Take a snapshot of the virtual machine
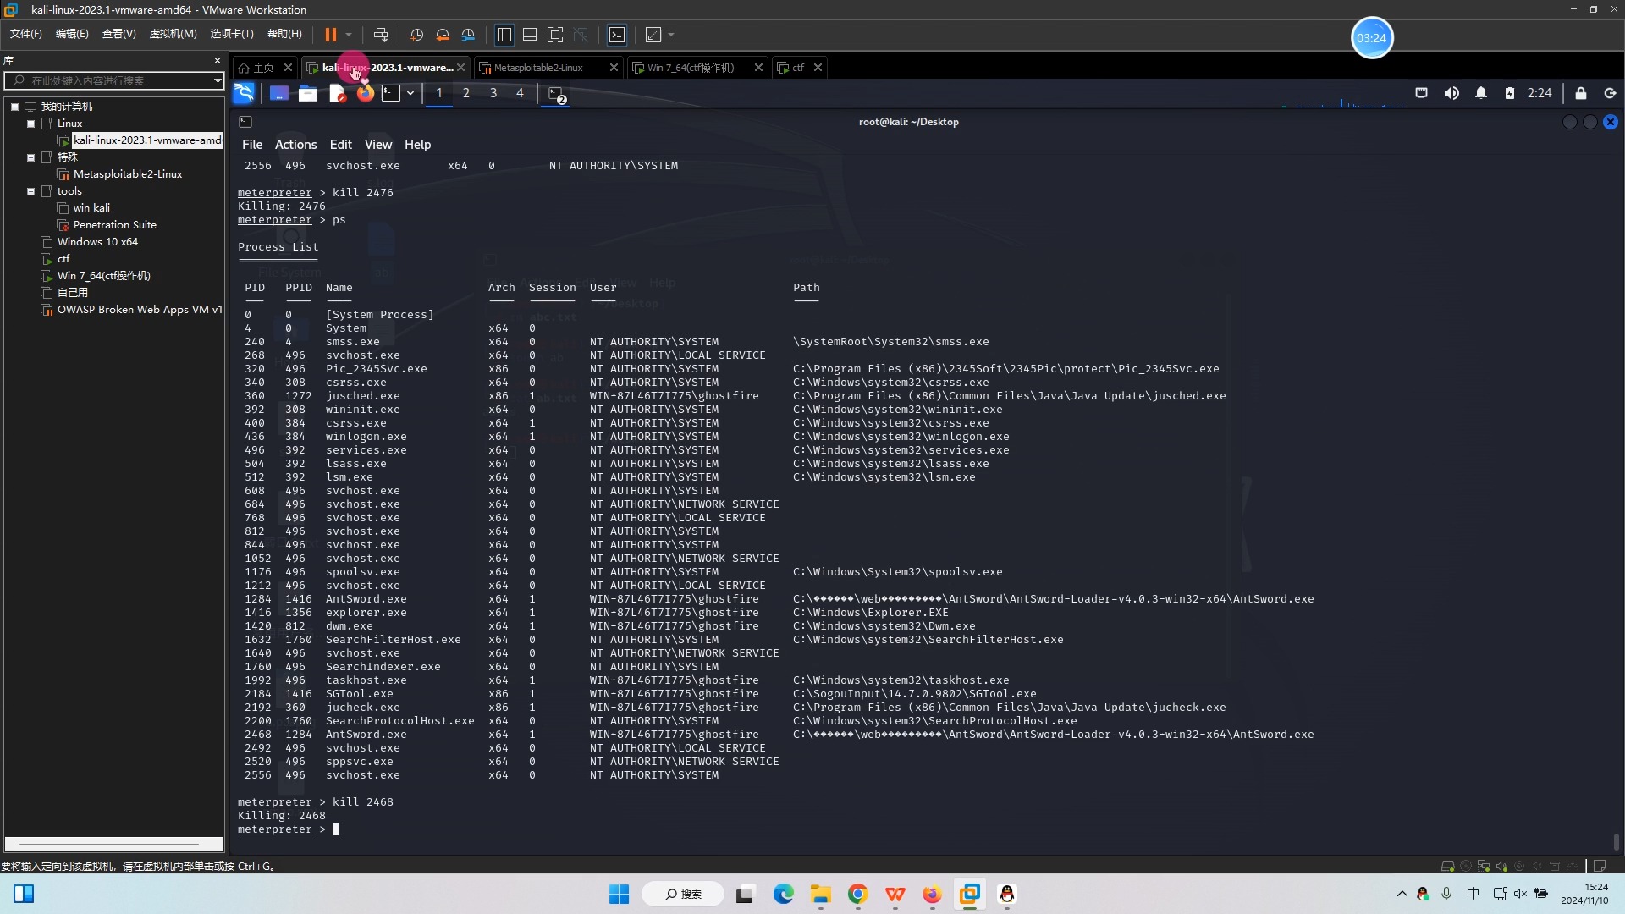The width and height of the screenshot is (1625, 914). (x=416, y=35)
